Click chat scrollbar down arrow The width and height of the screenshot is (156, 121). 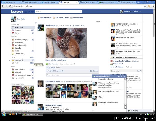coord(125,108)
